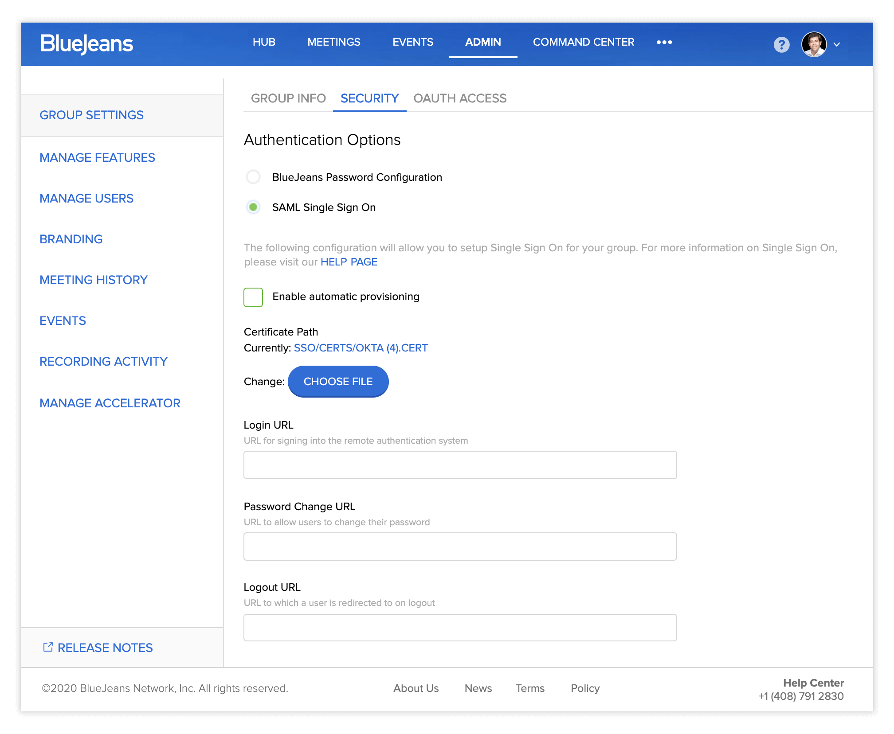Image resolution: width=894 pixels, height=734 pixels.
Task: Open the SSO/CERTS/OKTA (4).CERT link
Action: click(361, 348)
